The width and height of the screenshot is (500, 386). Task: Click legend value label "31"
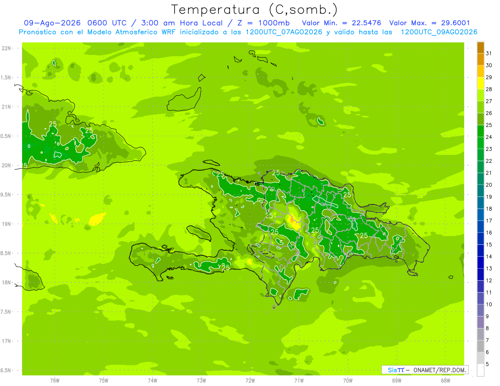click(x=489, y=53)
